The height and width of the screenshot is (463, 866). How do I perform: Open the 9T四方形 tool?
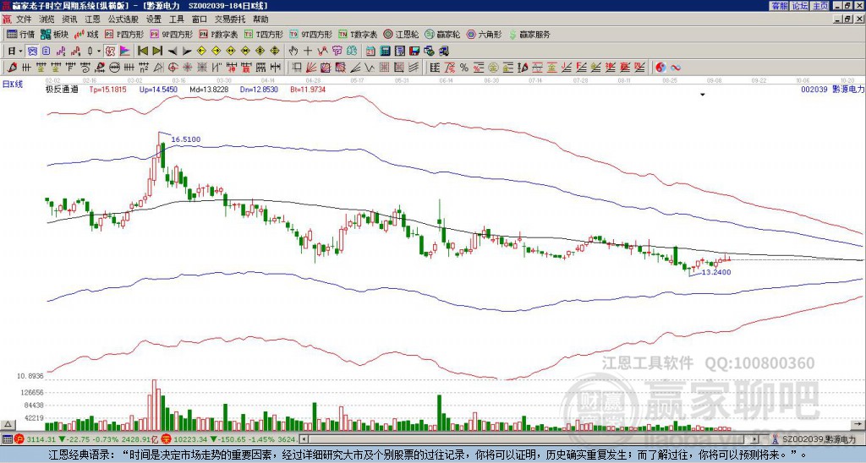[310, 34]
